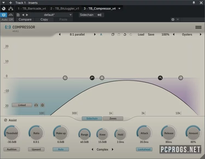
Task: Click the Range knob
Action: point(85,134)
